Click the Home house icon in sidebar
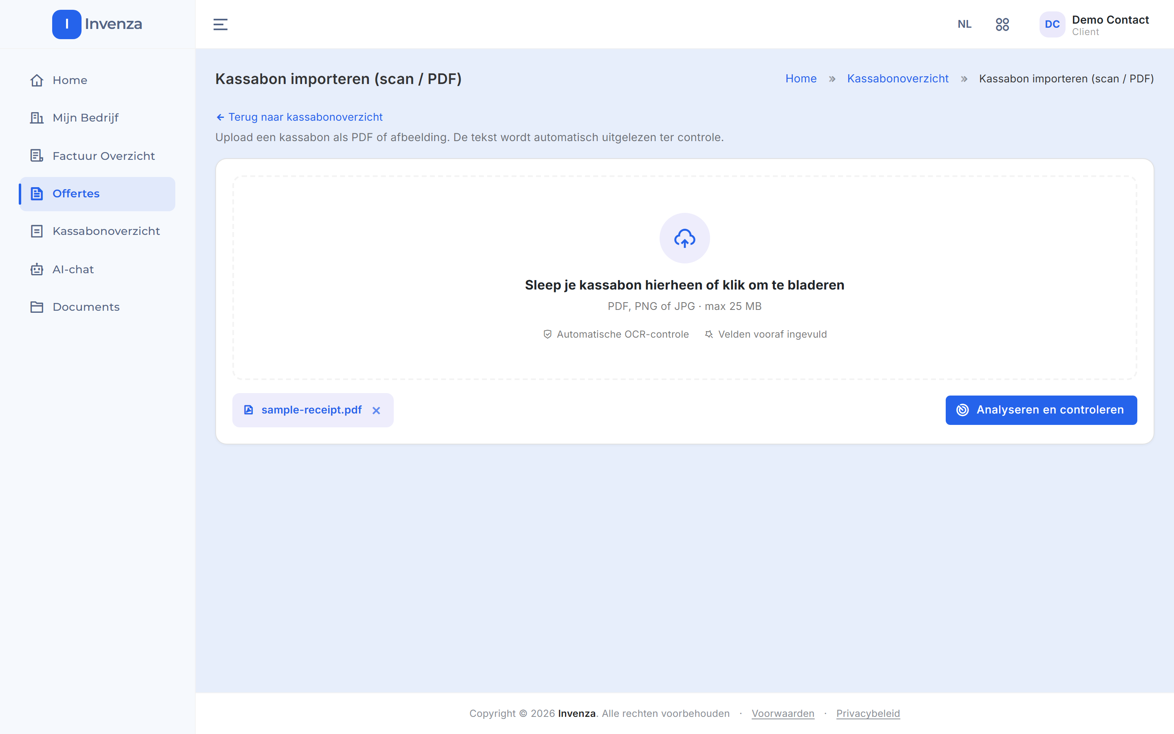This screenshot has height=734, width=1174. [37, 80]
